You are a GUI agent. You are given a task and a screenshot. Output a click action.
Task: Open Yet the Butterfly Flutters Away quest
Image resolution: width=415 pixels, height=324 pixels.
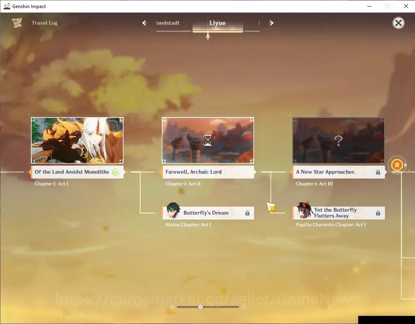coord(338,213)
